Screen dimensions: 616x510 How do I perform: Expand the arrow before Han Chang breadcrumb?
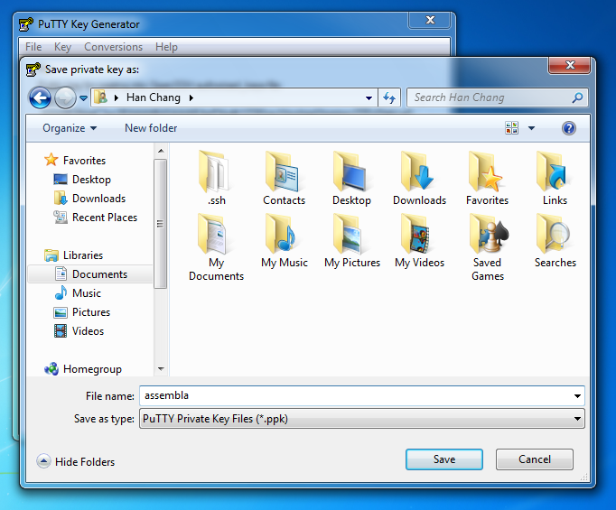116,97
